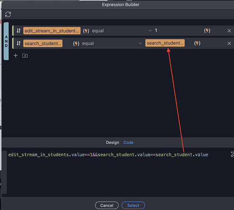Click the Cancel button

pyautogui.click(x=107, y=205)
